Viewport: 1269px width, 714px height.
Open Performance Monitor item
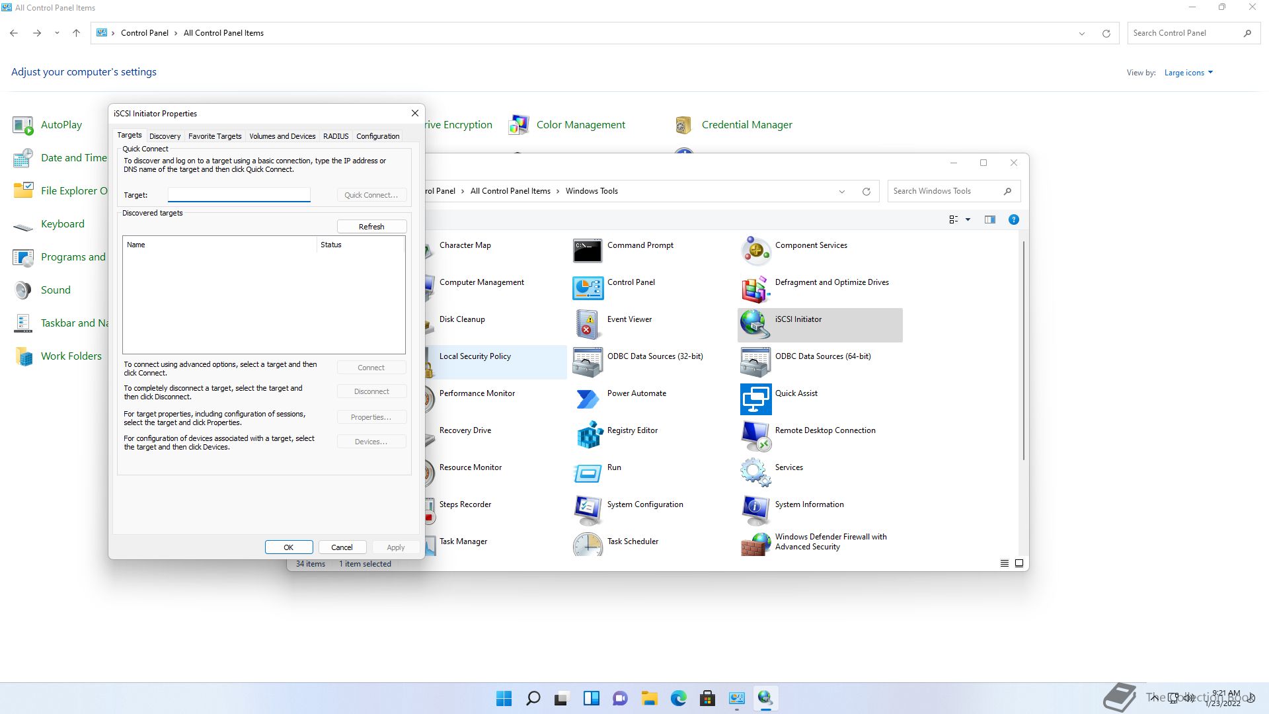(477, 393)
